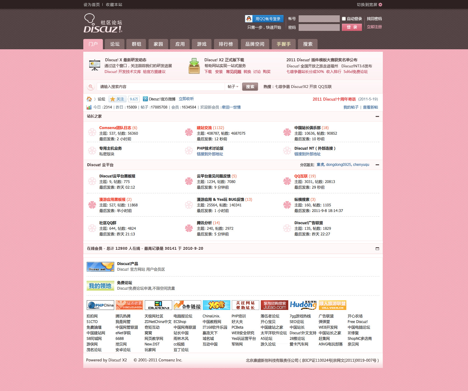Click the magnifier icon in the search bar
The width and height of the screenshot is (468, 391).
pos(90,87)
